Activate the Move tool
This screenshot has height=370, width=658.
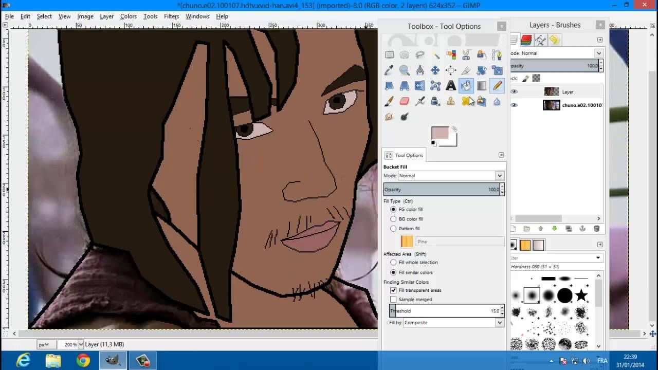[435, 70]
